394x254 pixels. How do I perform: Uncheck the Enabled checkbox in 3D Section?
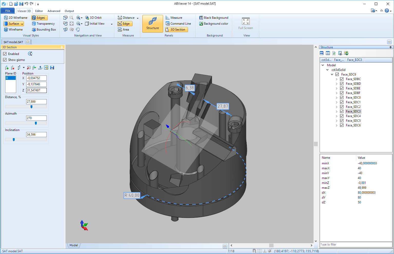5,54
